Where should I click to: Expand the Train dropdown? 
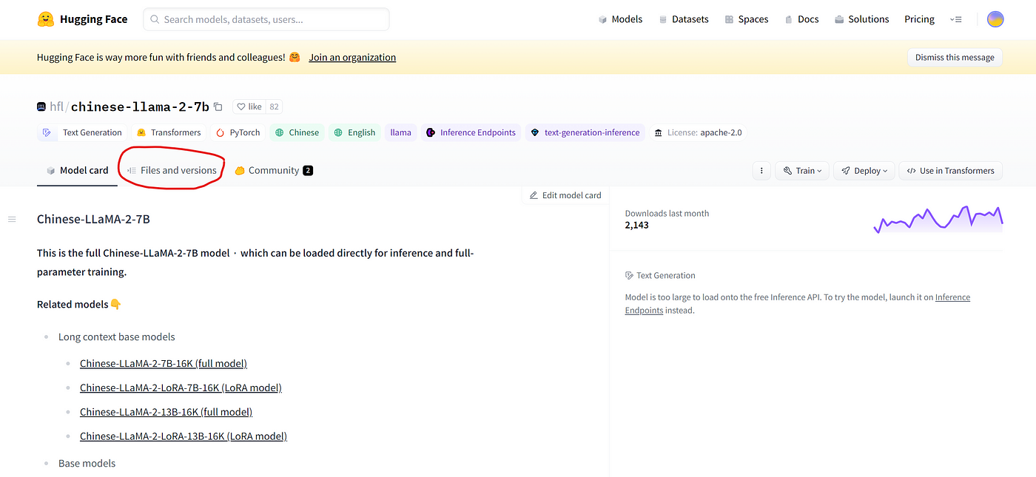coord(802,171)
